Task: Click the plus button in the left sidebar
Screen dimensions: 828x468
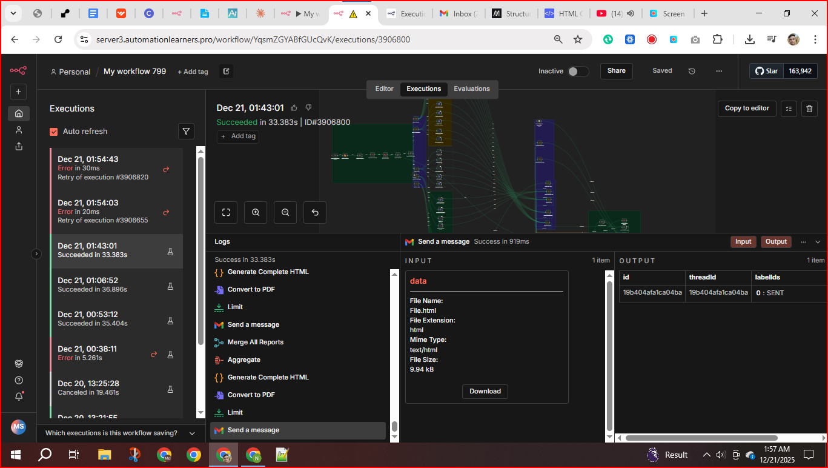Action: [18, 92]
